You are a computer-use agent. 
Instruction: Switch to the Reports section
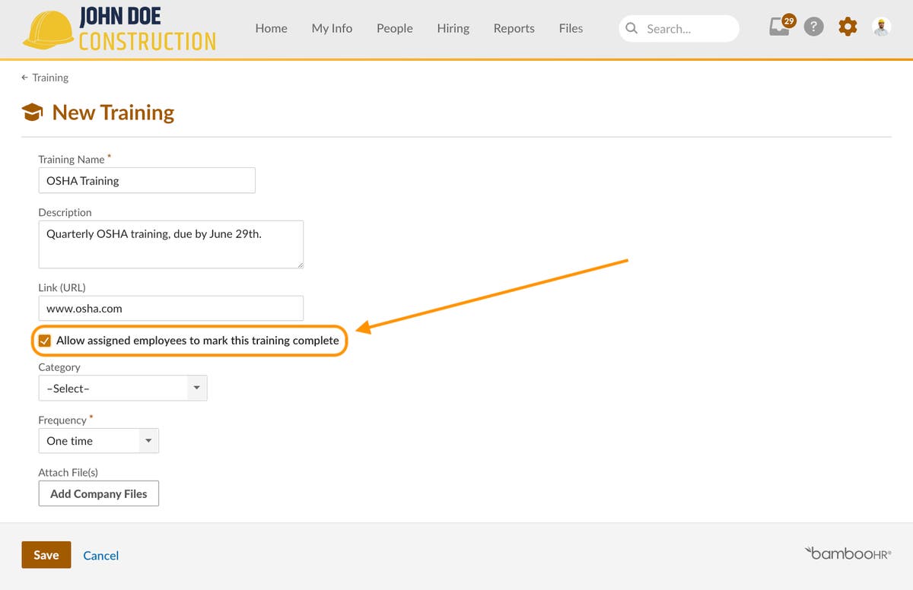pyautogui.click(x=514, y=28)
